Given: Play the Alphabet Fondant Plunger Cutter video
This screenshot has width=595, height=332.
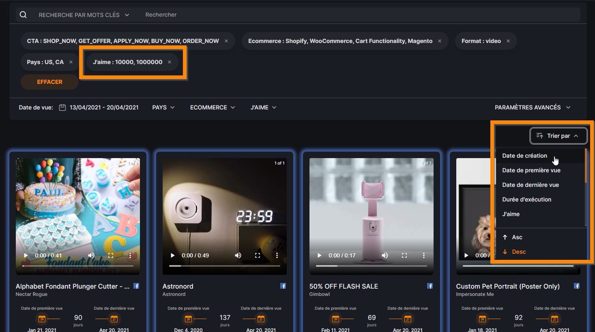Looking at the screenshot, I should [26, 255].
